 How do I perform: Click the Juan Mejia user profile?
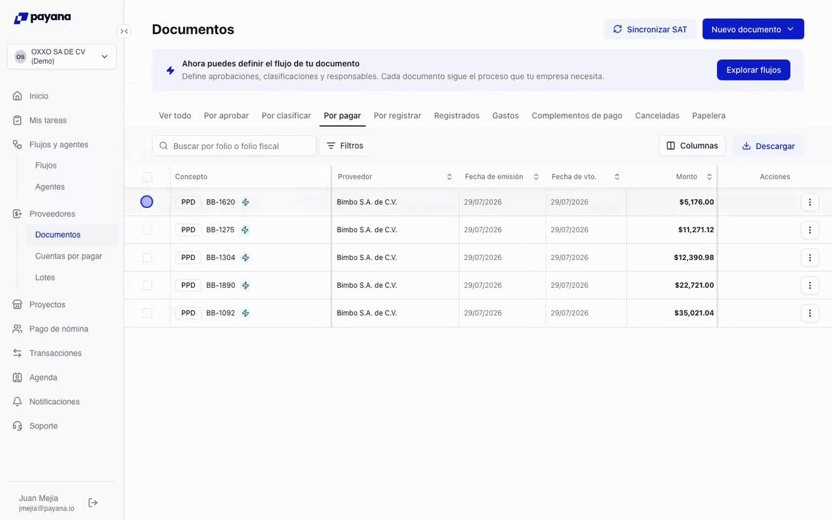46,503
